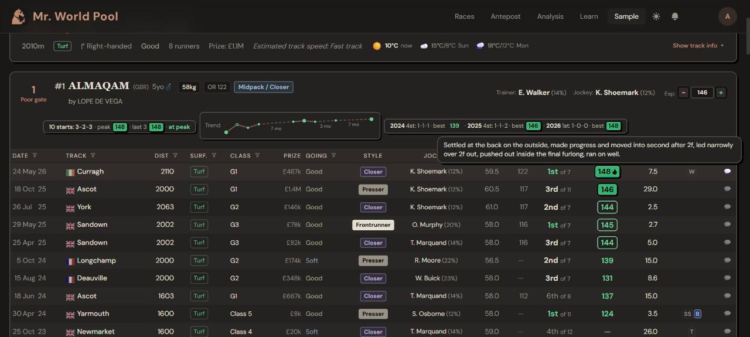Select the Sample tab
Image resolution: width=750 pixels, height=337 pixels.
[x=626, y=16]
